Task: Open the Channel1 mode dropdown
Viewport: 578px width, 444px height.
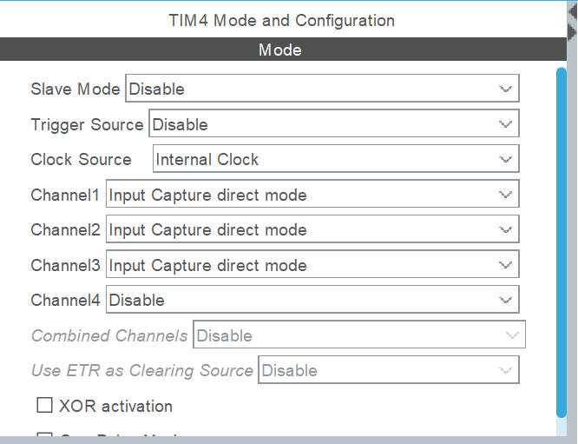Action: click(312, 194)
